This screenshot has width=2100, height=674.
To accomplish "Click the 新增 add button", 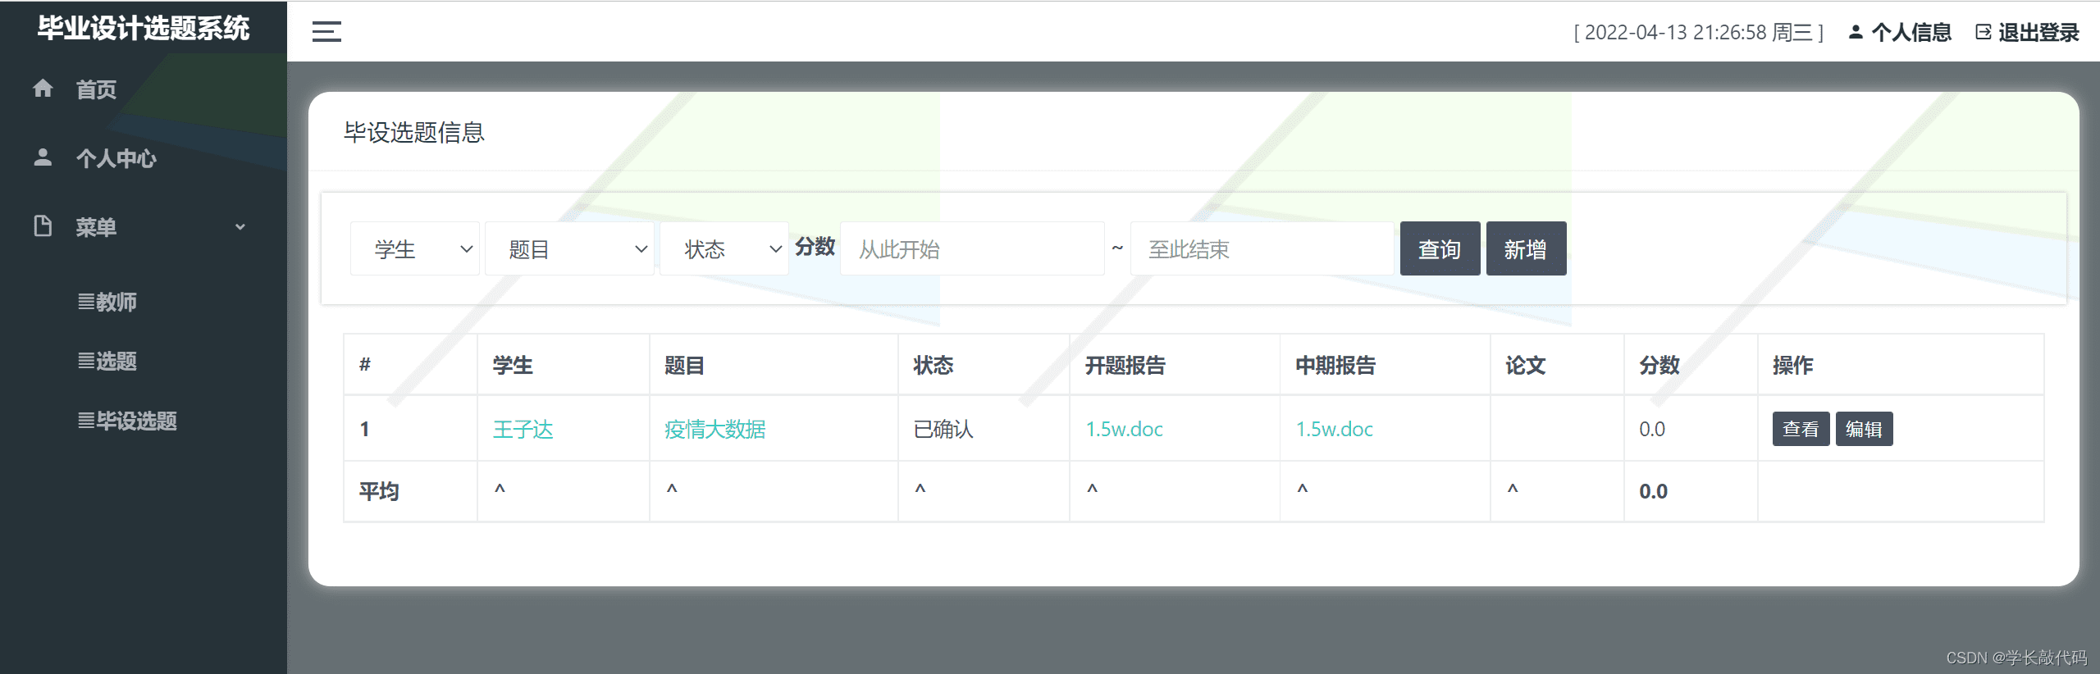I will pos(1526,248).
